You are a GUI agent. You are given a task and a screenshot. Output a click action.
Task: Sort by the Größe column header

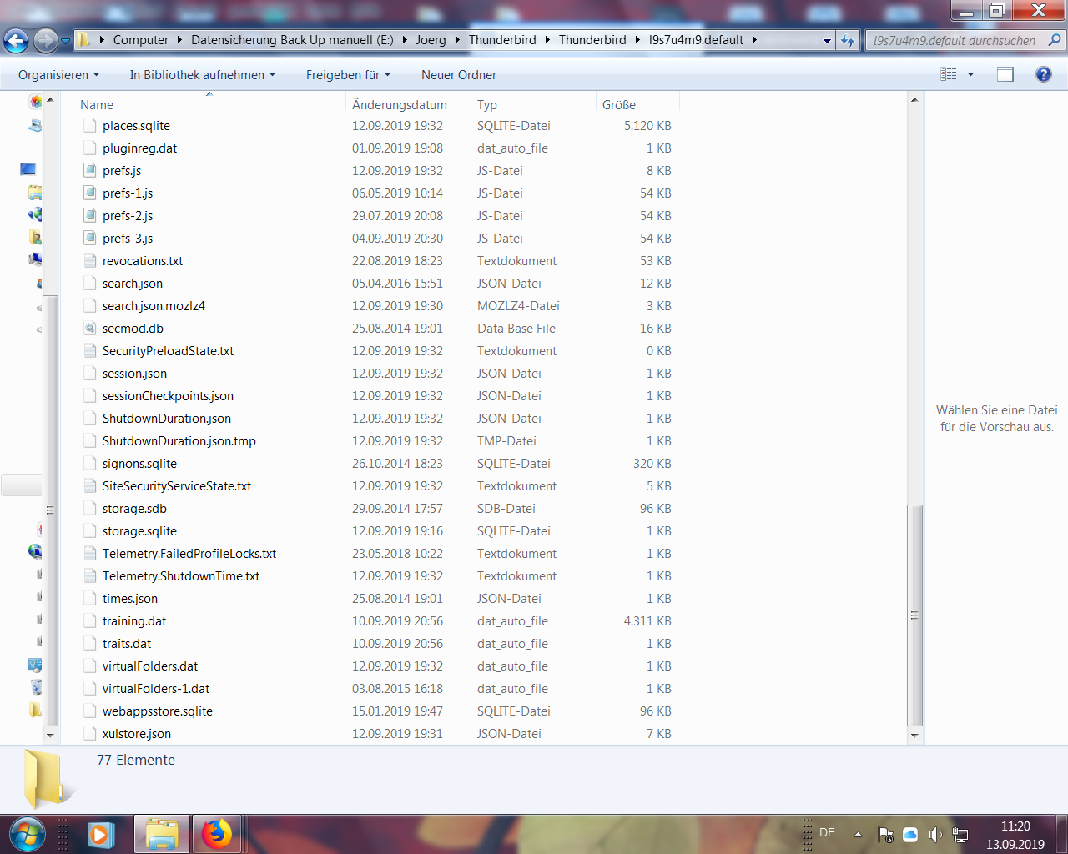[637, 104]
